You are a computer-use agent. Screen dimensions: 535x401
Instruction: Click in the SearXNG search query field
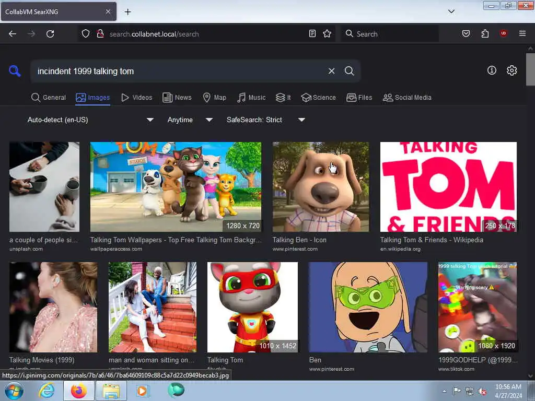tap(179, 71)
